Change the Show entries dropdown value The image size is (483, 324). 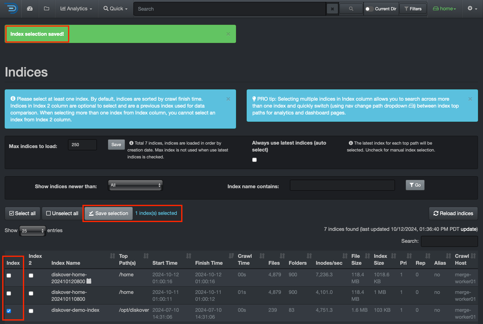click(32, 231)
